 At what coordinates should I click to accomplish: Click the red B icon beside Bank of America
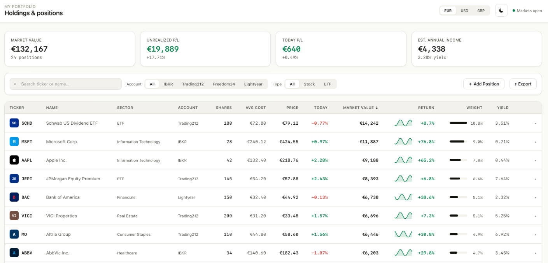[x=13, y=197]
